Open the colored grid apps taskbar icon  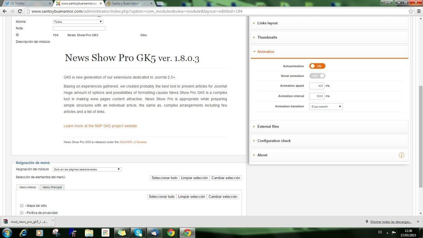105,233
